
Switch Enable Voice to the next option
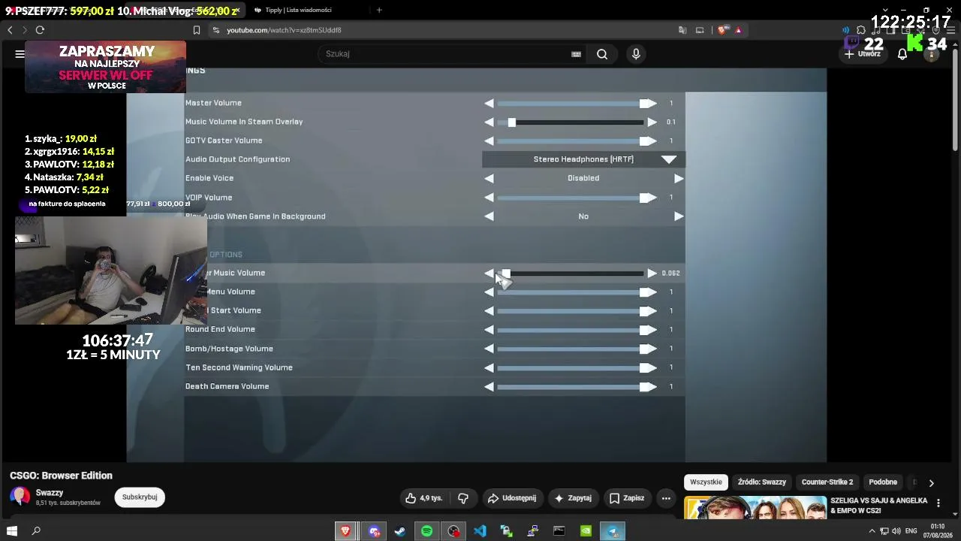679,179
